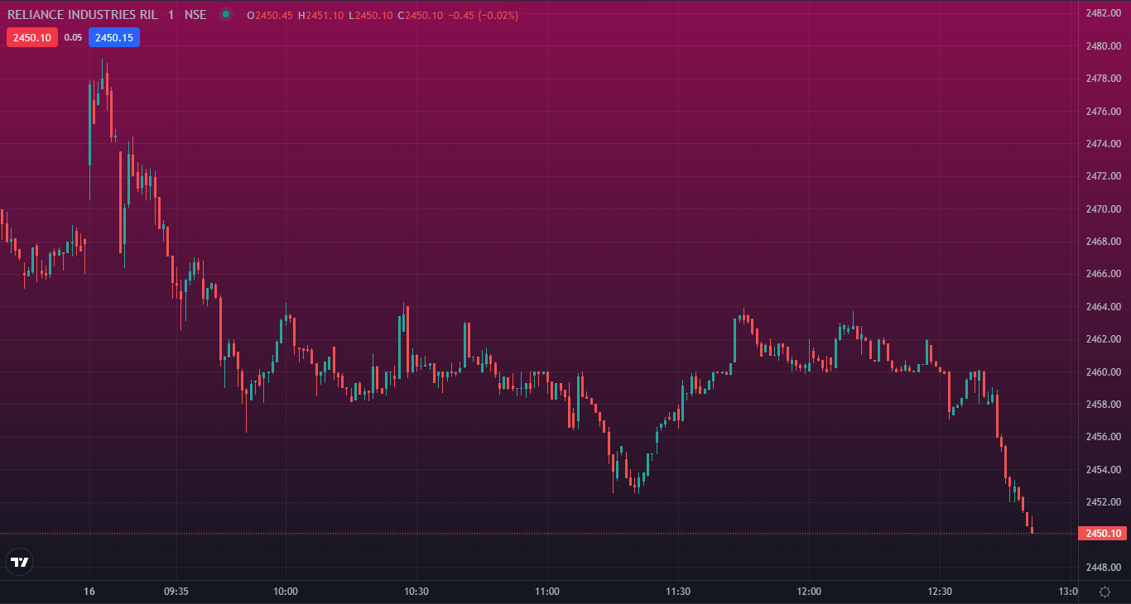The image size is (1131, 604).
Task: Click the 11:00 time axis label
Action: point(547,592)
